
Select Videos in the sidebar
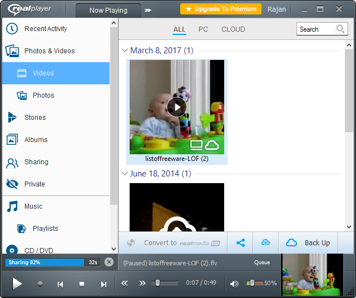tap(56, 73)
